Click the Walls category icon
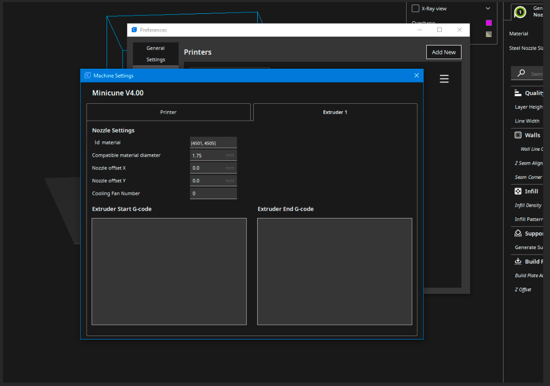The width and height of the screenshot is (550, 386). click(518, 135)
